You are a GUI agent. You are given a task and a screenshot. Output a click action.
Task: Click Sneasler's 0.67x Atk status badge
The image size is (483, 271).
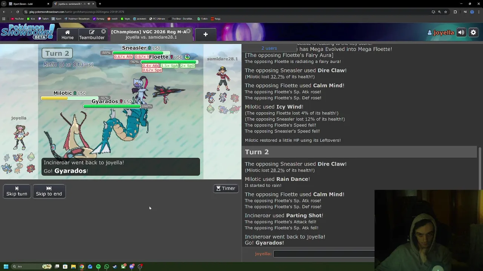click(123, 57)
